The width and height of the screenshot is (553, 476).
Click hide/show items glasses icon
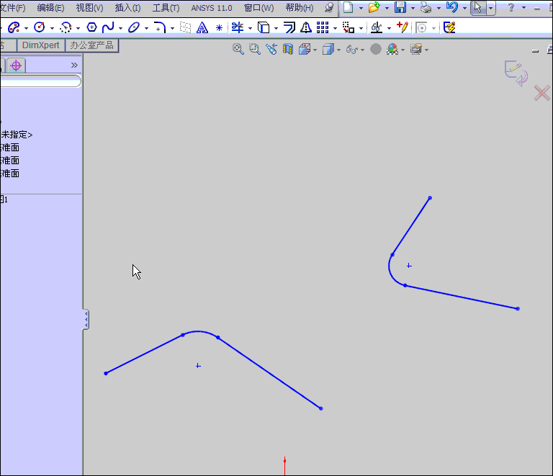coord(352,50)
